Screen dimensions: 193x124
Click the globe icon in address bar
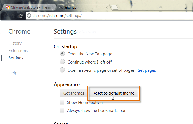click(x=29, y=16)
